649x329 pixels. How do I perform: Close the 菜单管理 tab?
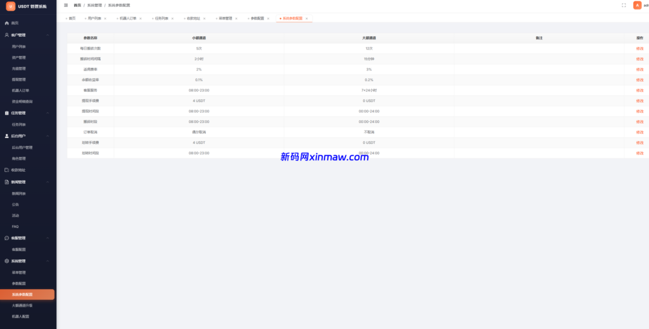[x=236, y=18]
